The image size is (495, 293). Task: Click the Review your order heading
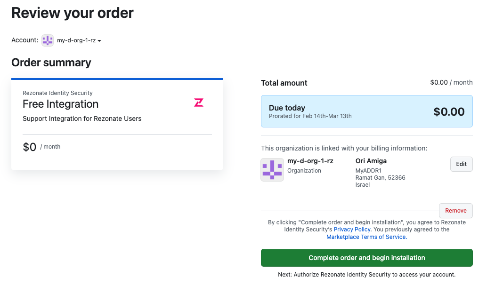pos(73,13)
